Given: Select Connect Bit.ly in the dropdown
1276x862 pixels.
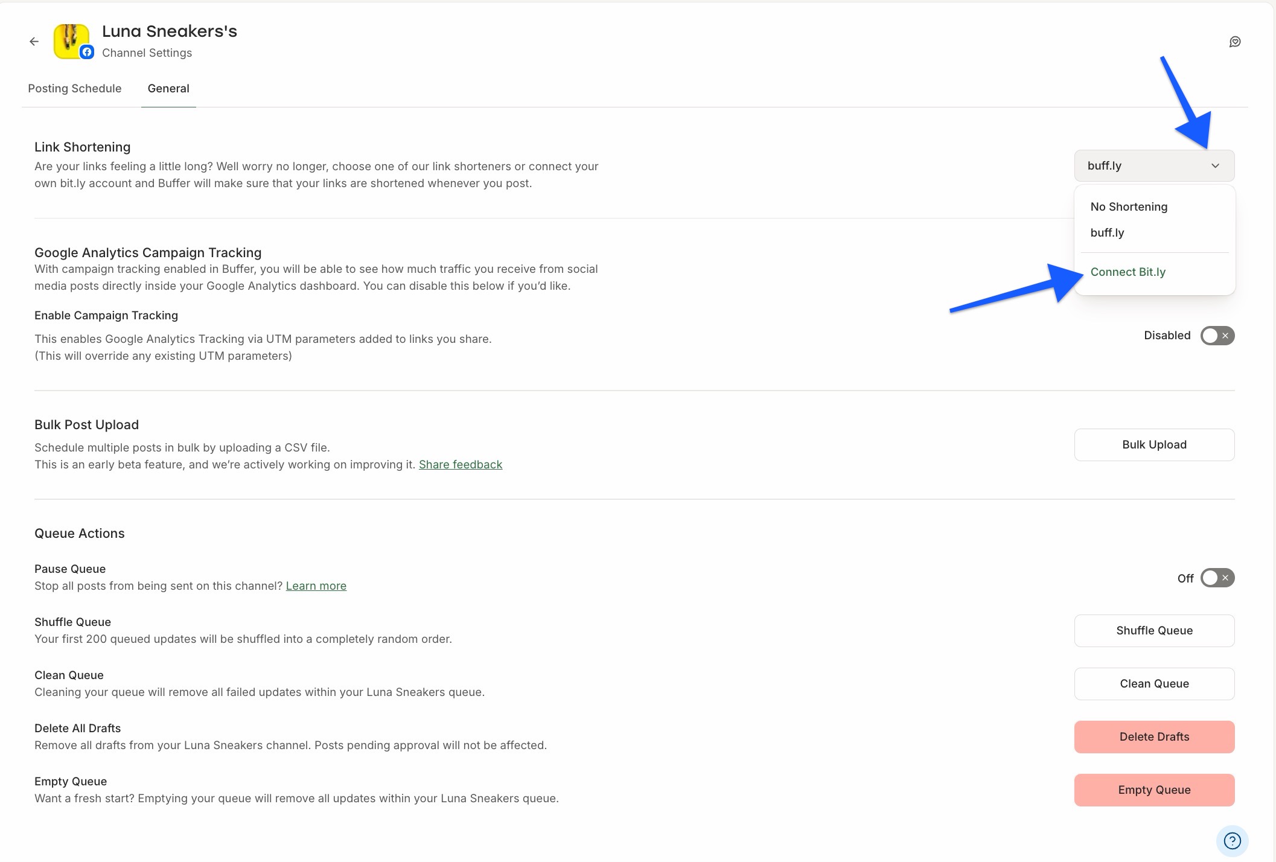Looking at the screenshot, I should (1128, 272).
